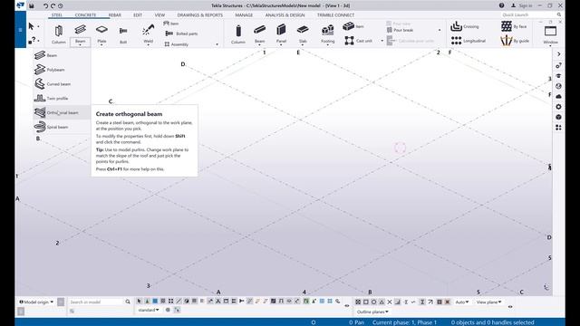580x326 pixels.
Task: Click the Pour break command
Action: (400, 30)
